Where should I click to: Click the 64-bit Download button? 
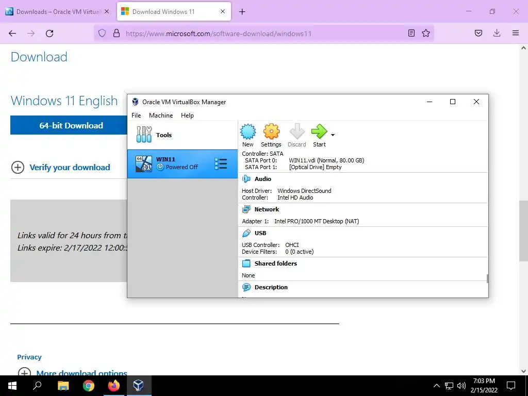point(69,125)
